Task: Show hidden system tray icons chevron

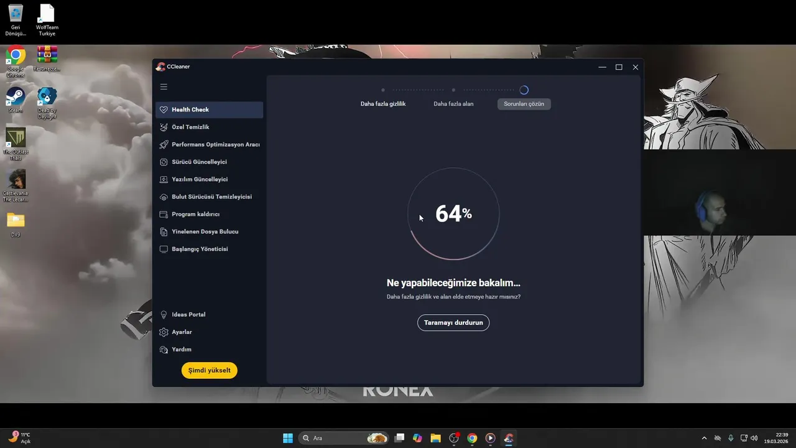Action: 704,438
